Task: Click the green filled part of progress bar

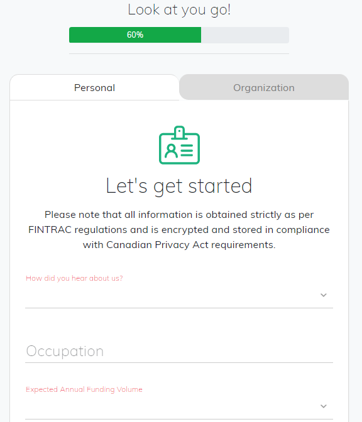Action: 135,35
